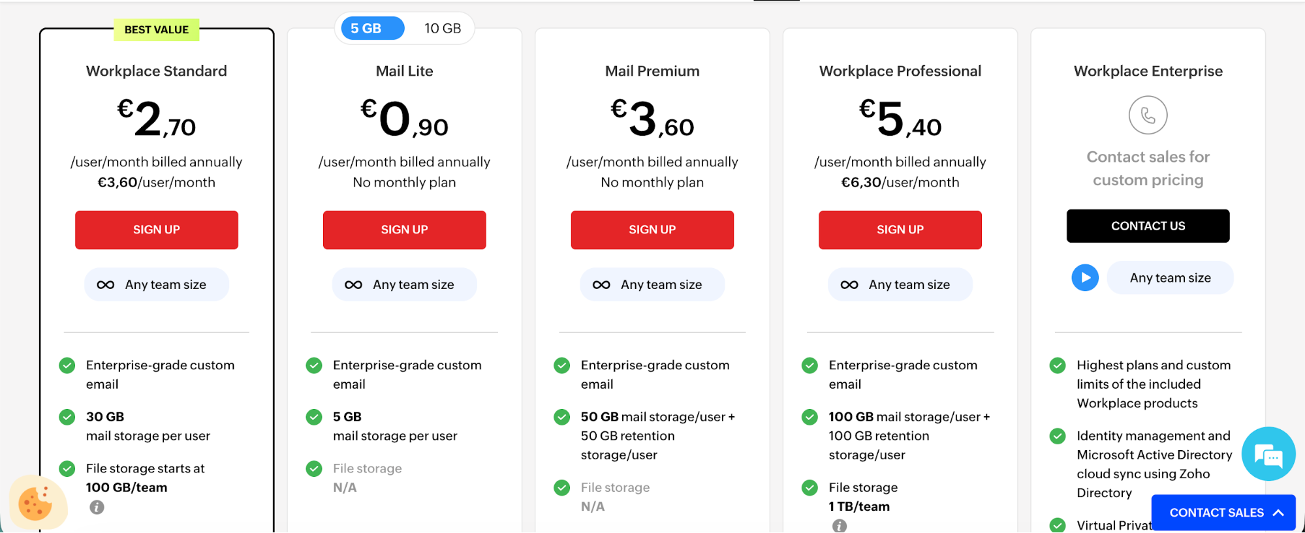
Task: Click the phone icon above Contact sales text
Action: (x=1148, y=115)
